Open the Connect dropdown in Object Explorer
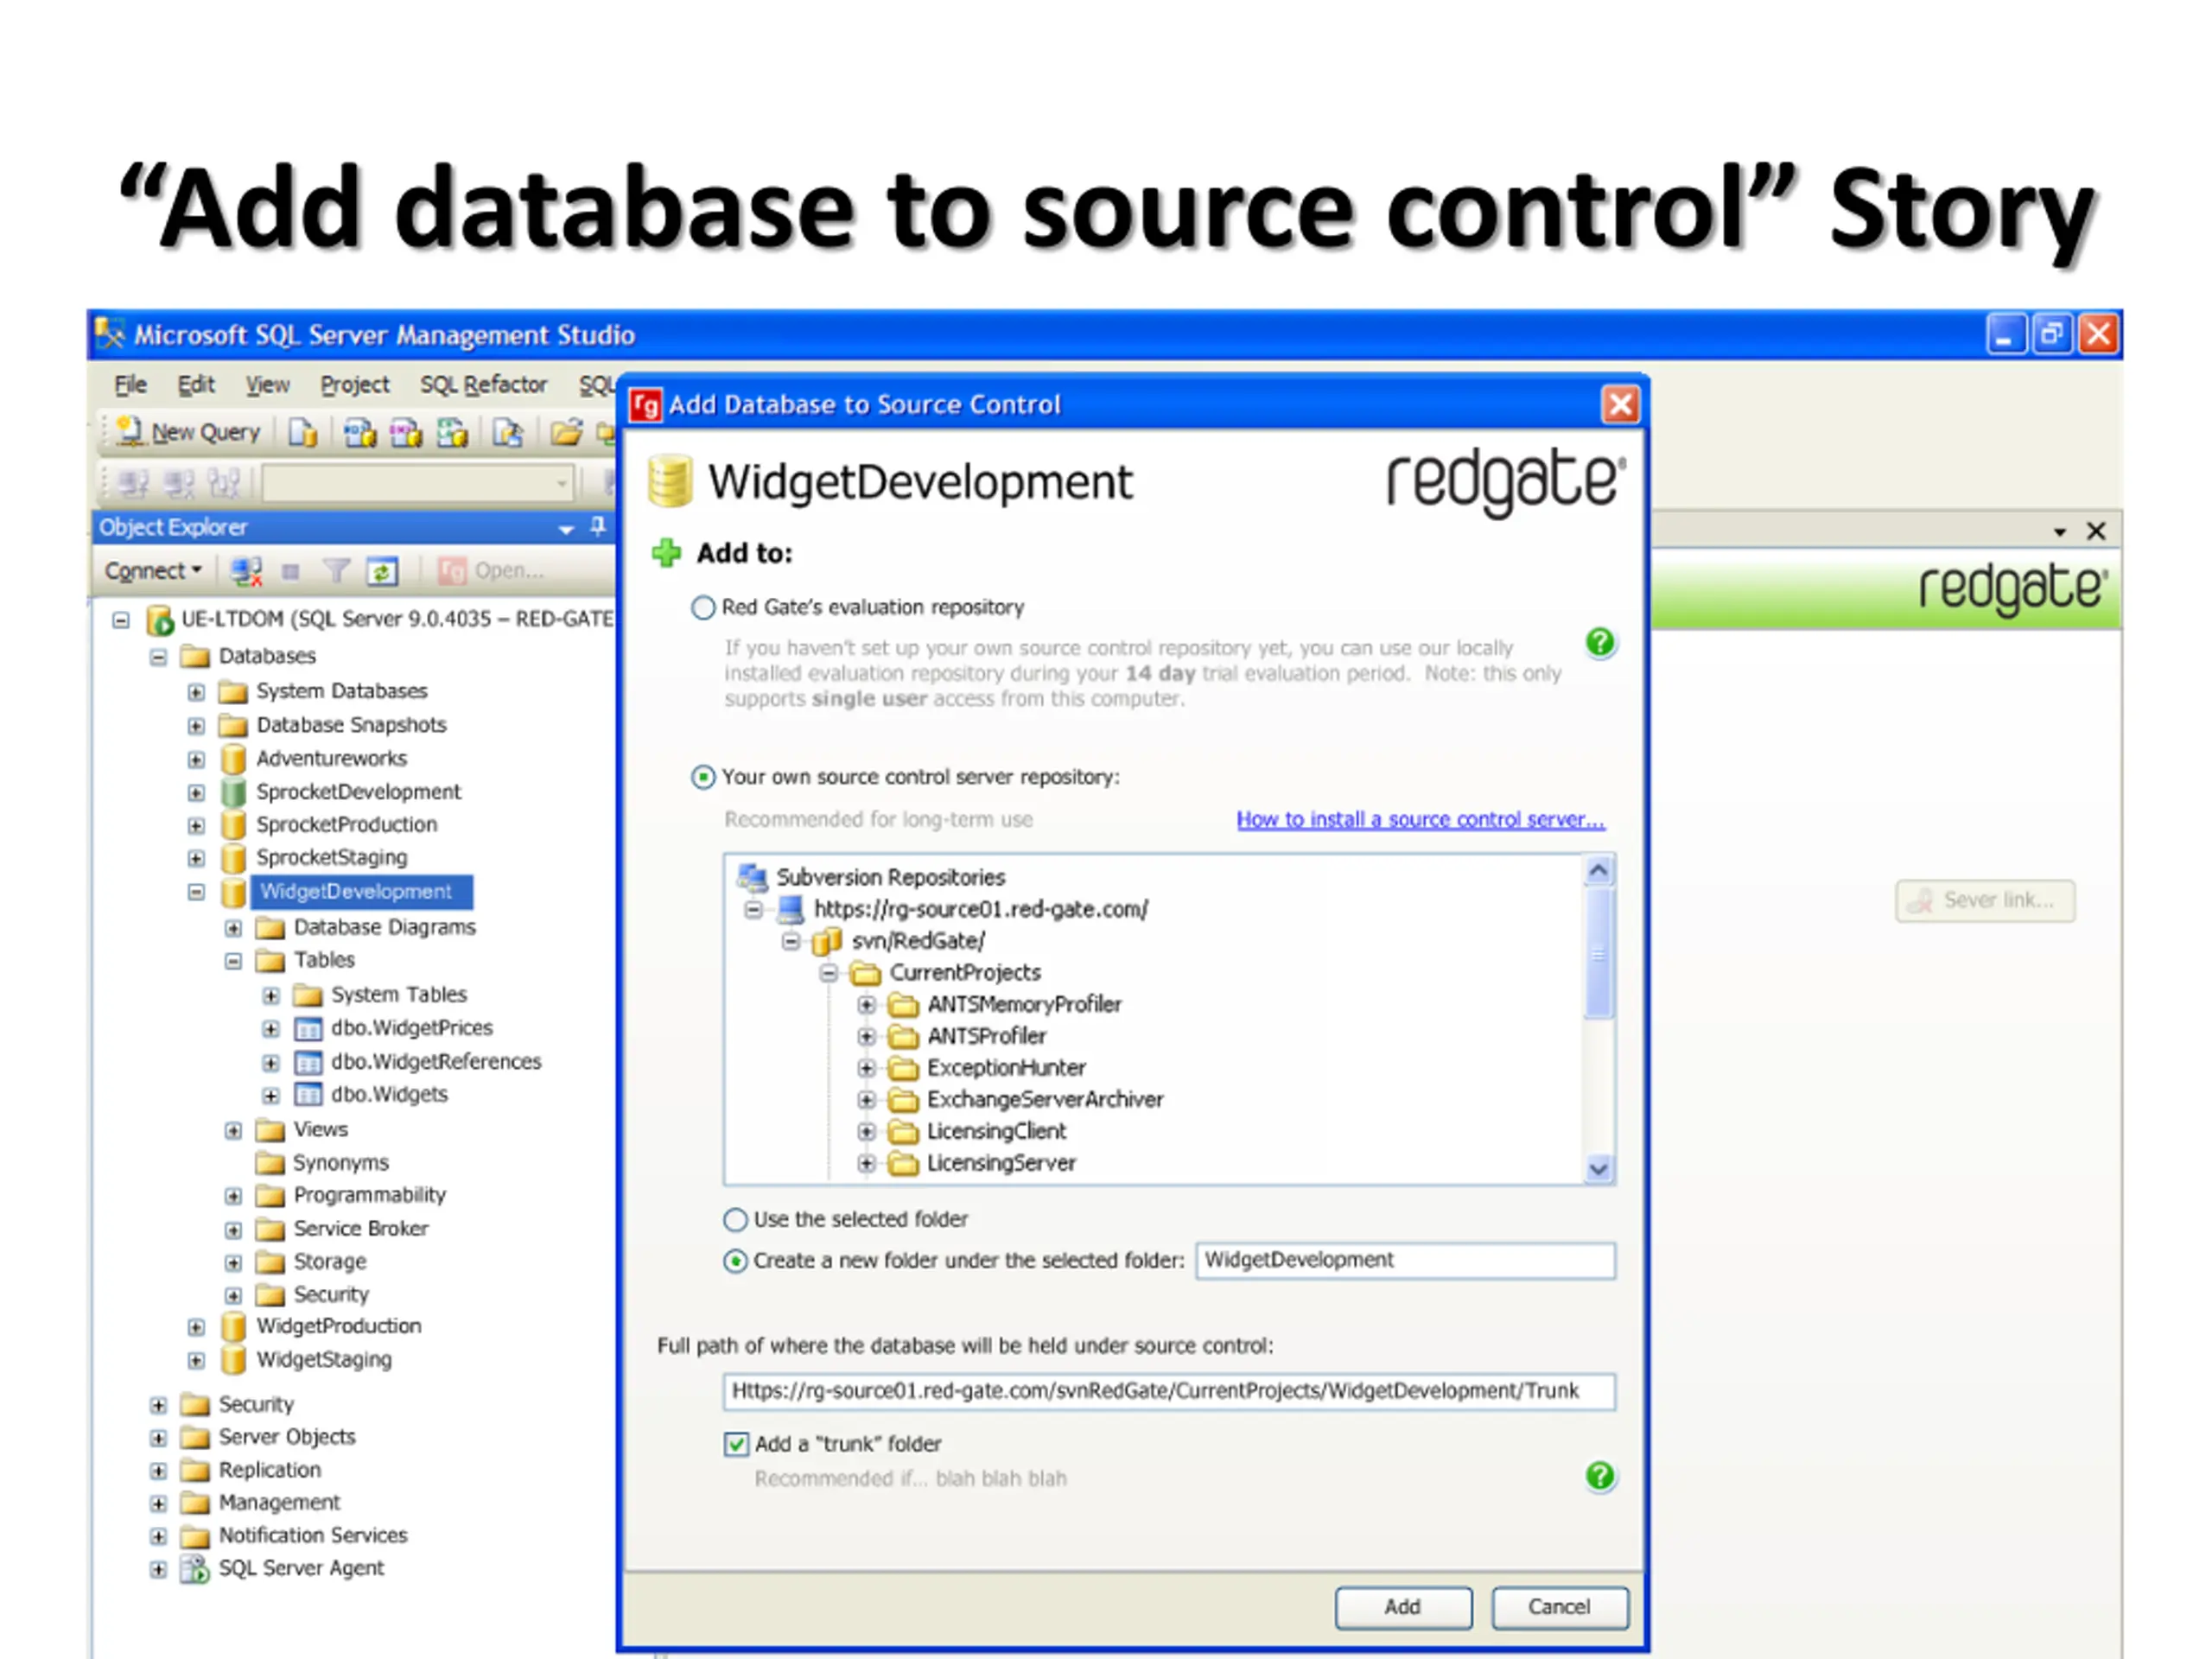The image size is (2212, 1659). point(153,571)
